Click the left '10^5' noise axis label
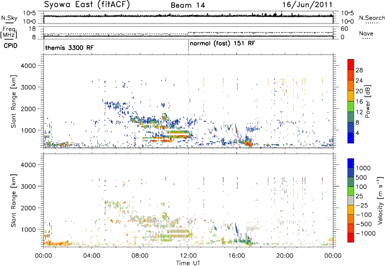Image resolution: width=385 pixels, height=266 pixels. pyautogui.click(x=29, y=13)
